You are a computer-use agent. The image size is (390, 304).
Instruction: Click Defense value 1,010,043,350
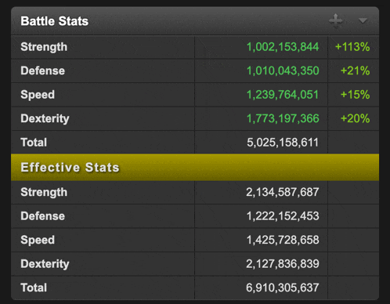tap(283, 71)
